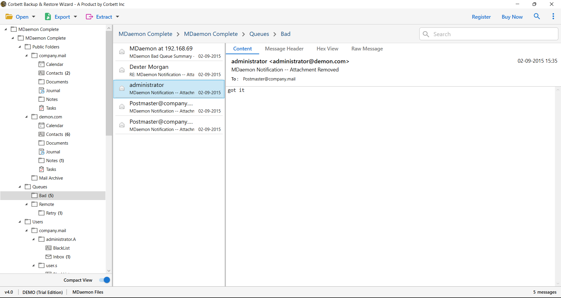Select the Bad (5) folder in tree
The height and width of the screenshot is (298, 561).
(x=53, y=195)
